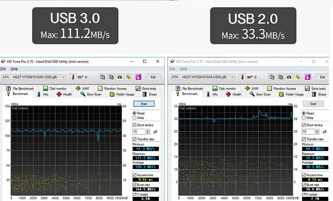Open the drive selection dropdown in left window
Image resolution: width=333 pixels, height=201 pixels.
pos(63,77)
